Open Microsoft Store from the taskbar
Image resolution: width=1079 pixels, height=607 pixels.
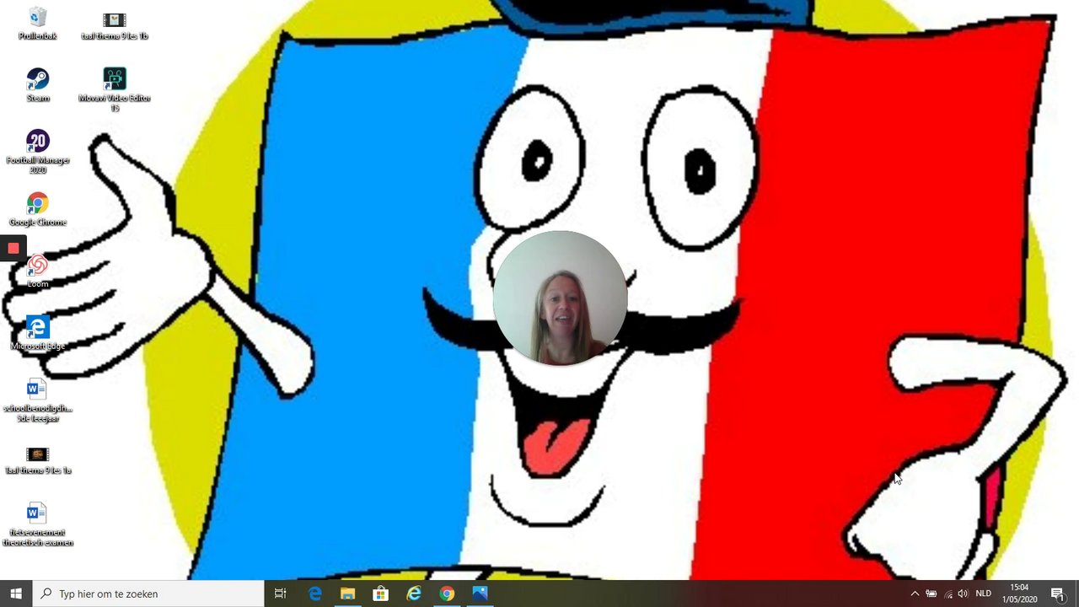380,594
